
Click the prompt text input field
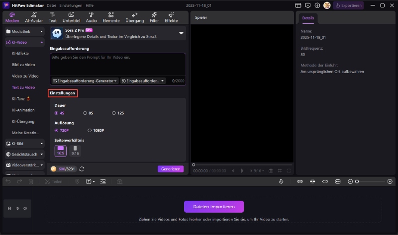click(x=118, y=65)
